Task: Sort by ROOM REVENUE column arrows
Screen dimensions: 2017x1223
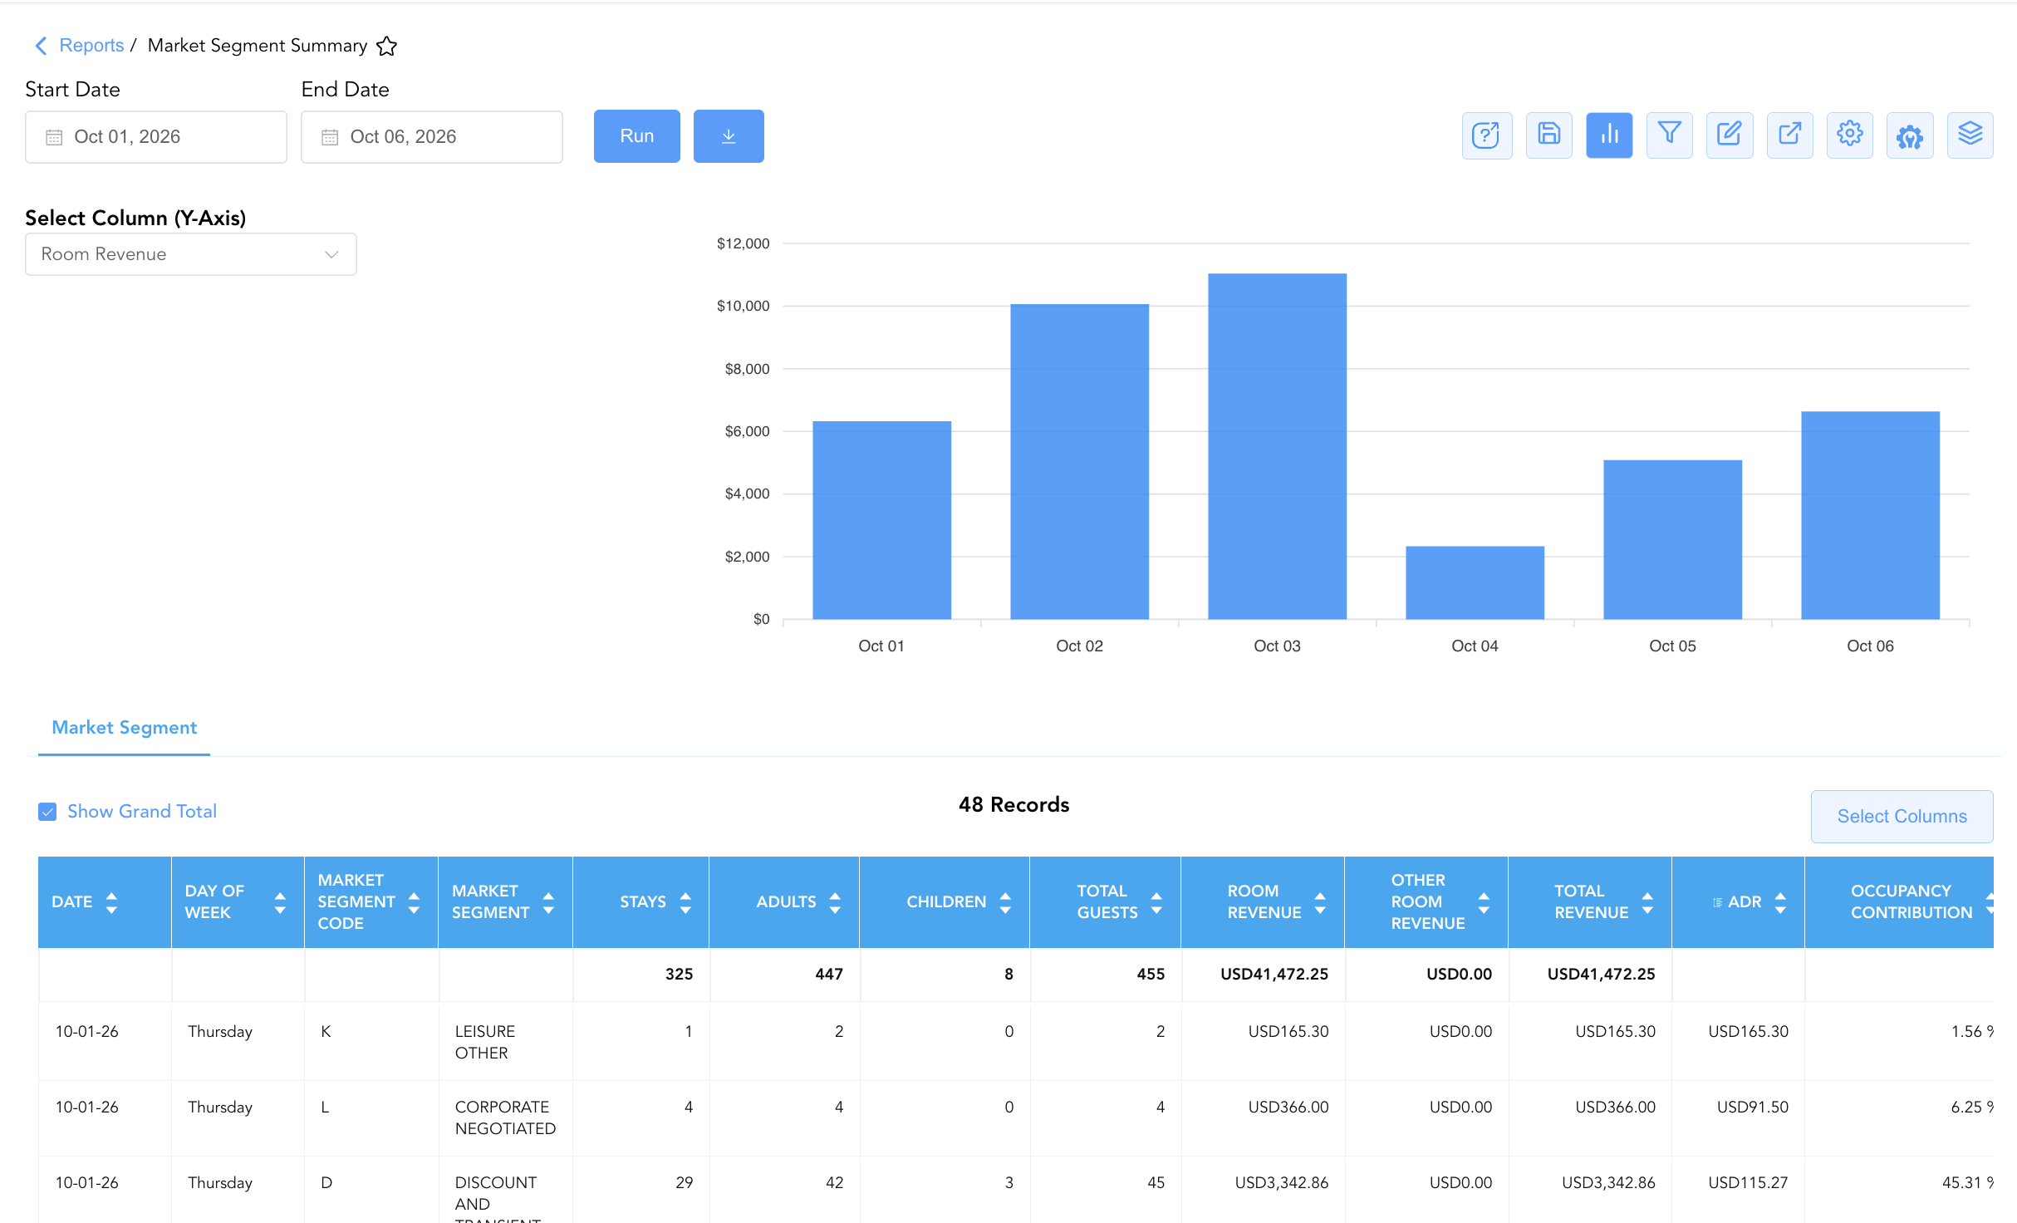Action: pyautogui.click(x=1320, y=902)
